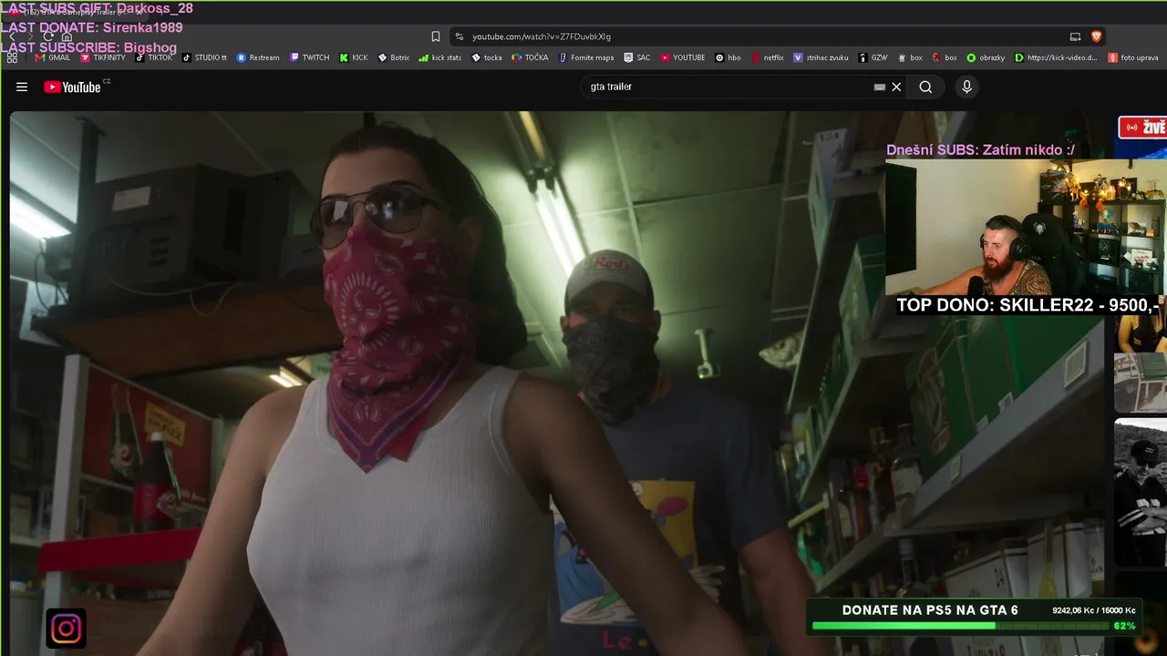Open the apps grid in bookmarks bar
Screen dimensions: 1167x656
[12, 57]
